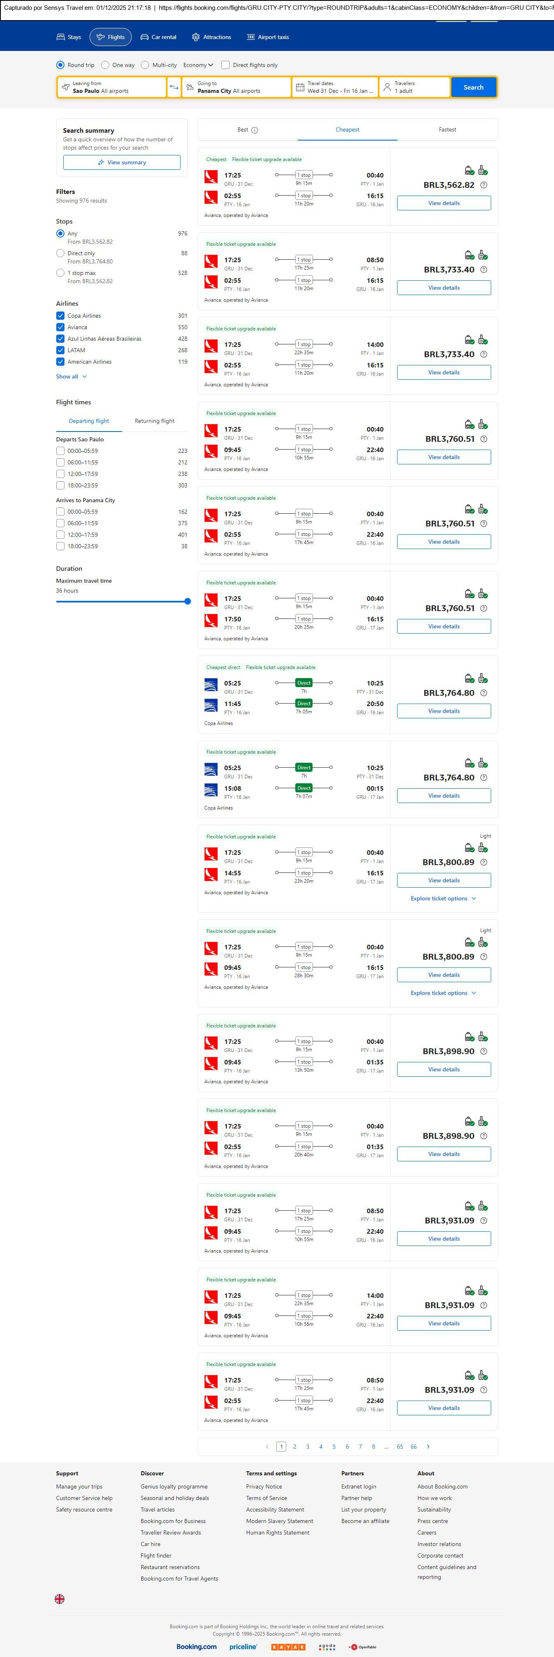Click the Attractions icon in the top navigation
This screenshot has height=1657, width=554.
point(196,37)
